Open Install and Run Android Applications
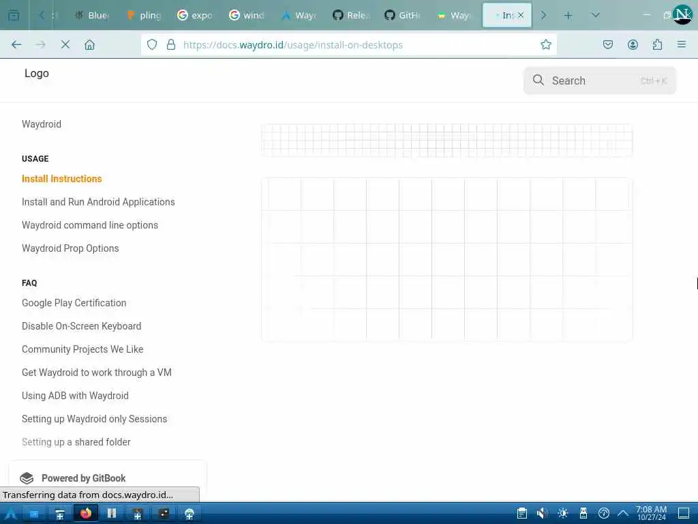 point(98,202)
